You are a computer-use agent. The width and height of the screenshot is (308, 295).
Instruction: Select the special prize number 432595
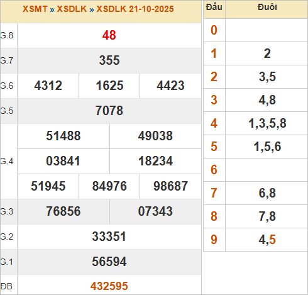(x=109, y=286)
